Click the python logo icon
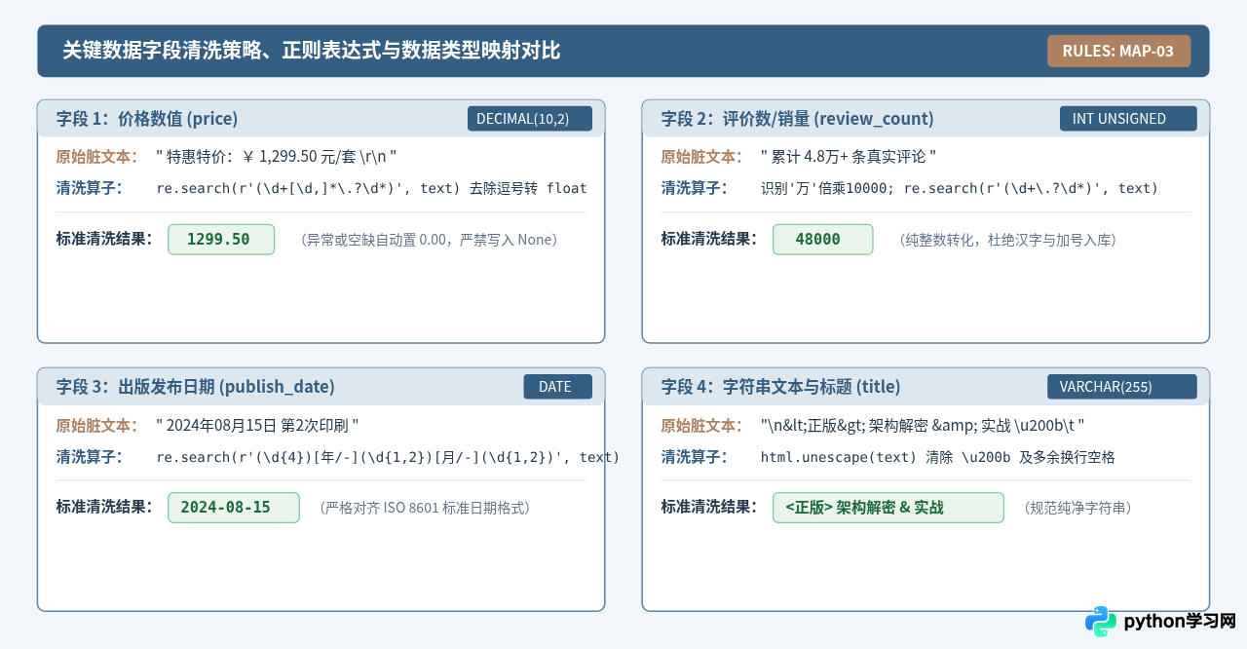Image resolution: width=1247 pixels, height=649 pixels. (1101, 622)
